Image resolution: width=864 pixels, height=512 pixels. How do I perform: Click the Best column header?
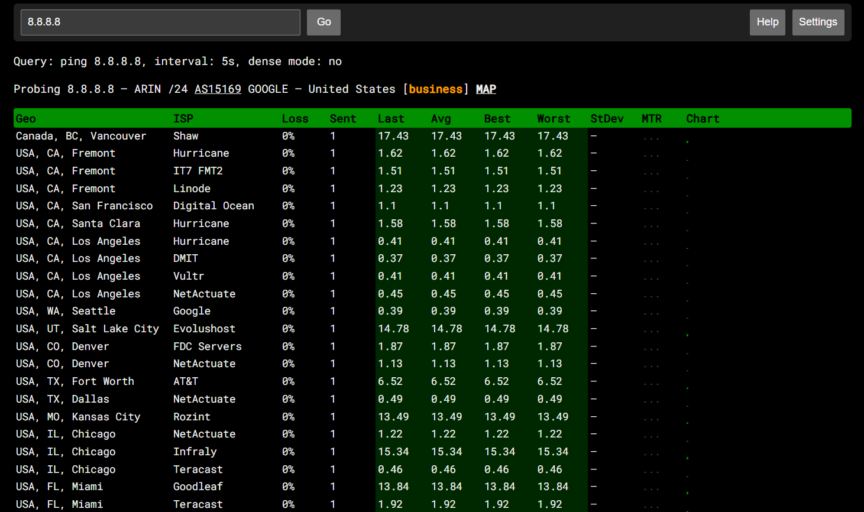[x=497, y=119]
